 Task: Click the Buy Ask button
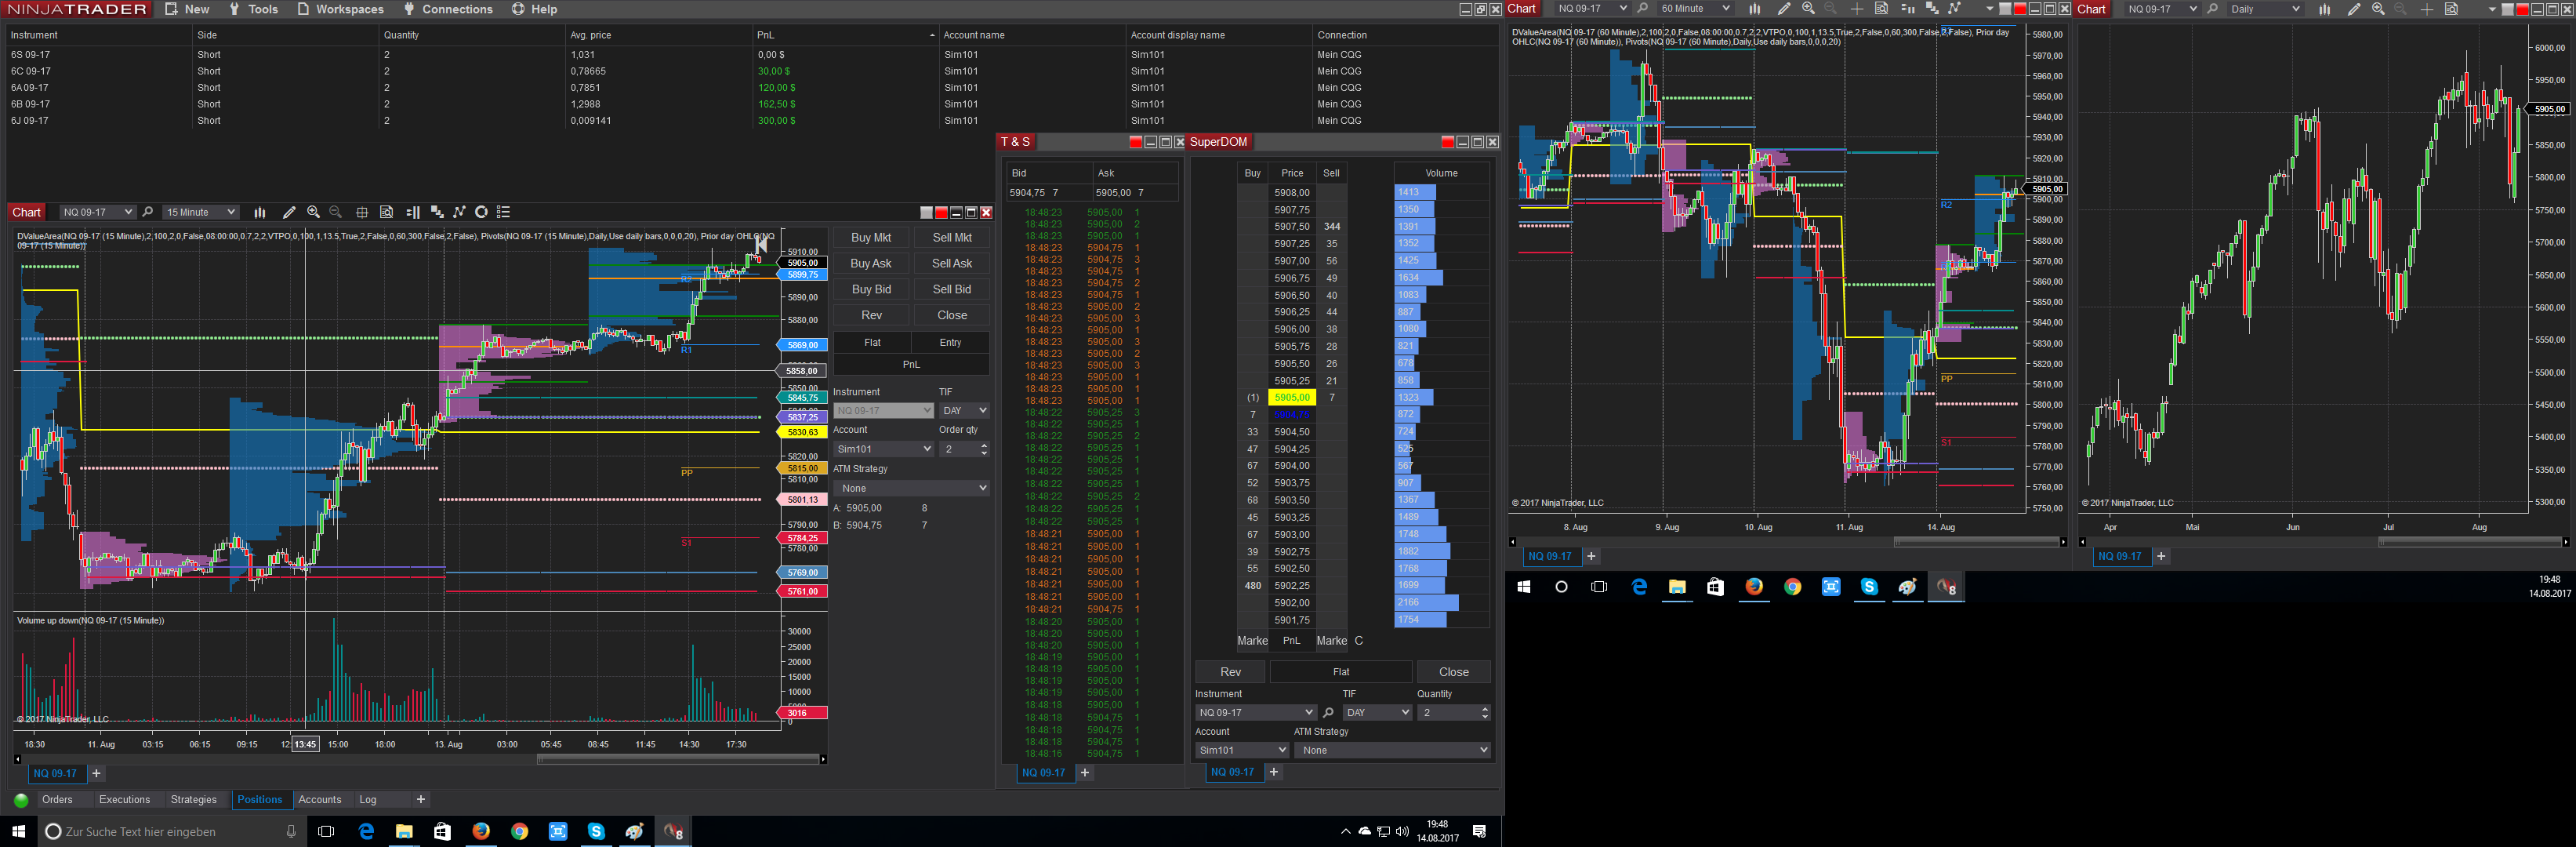coord(871,264)
